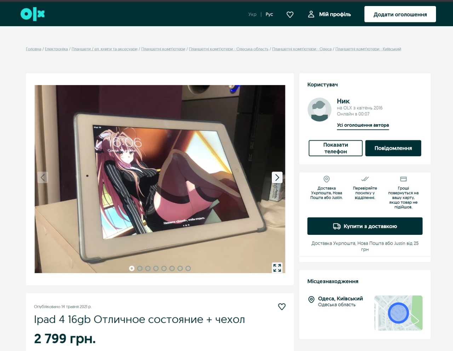Screen dimensions: 453x351
Task: Click Повідомлення button
Action: [x=393, y=148]
